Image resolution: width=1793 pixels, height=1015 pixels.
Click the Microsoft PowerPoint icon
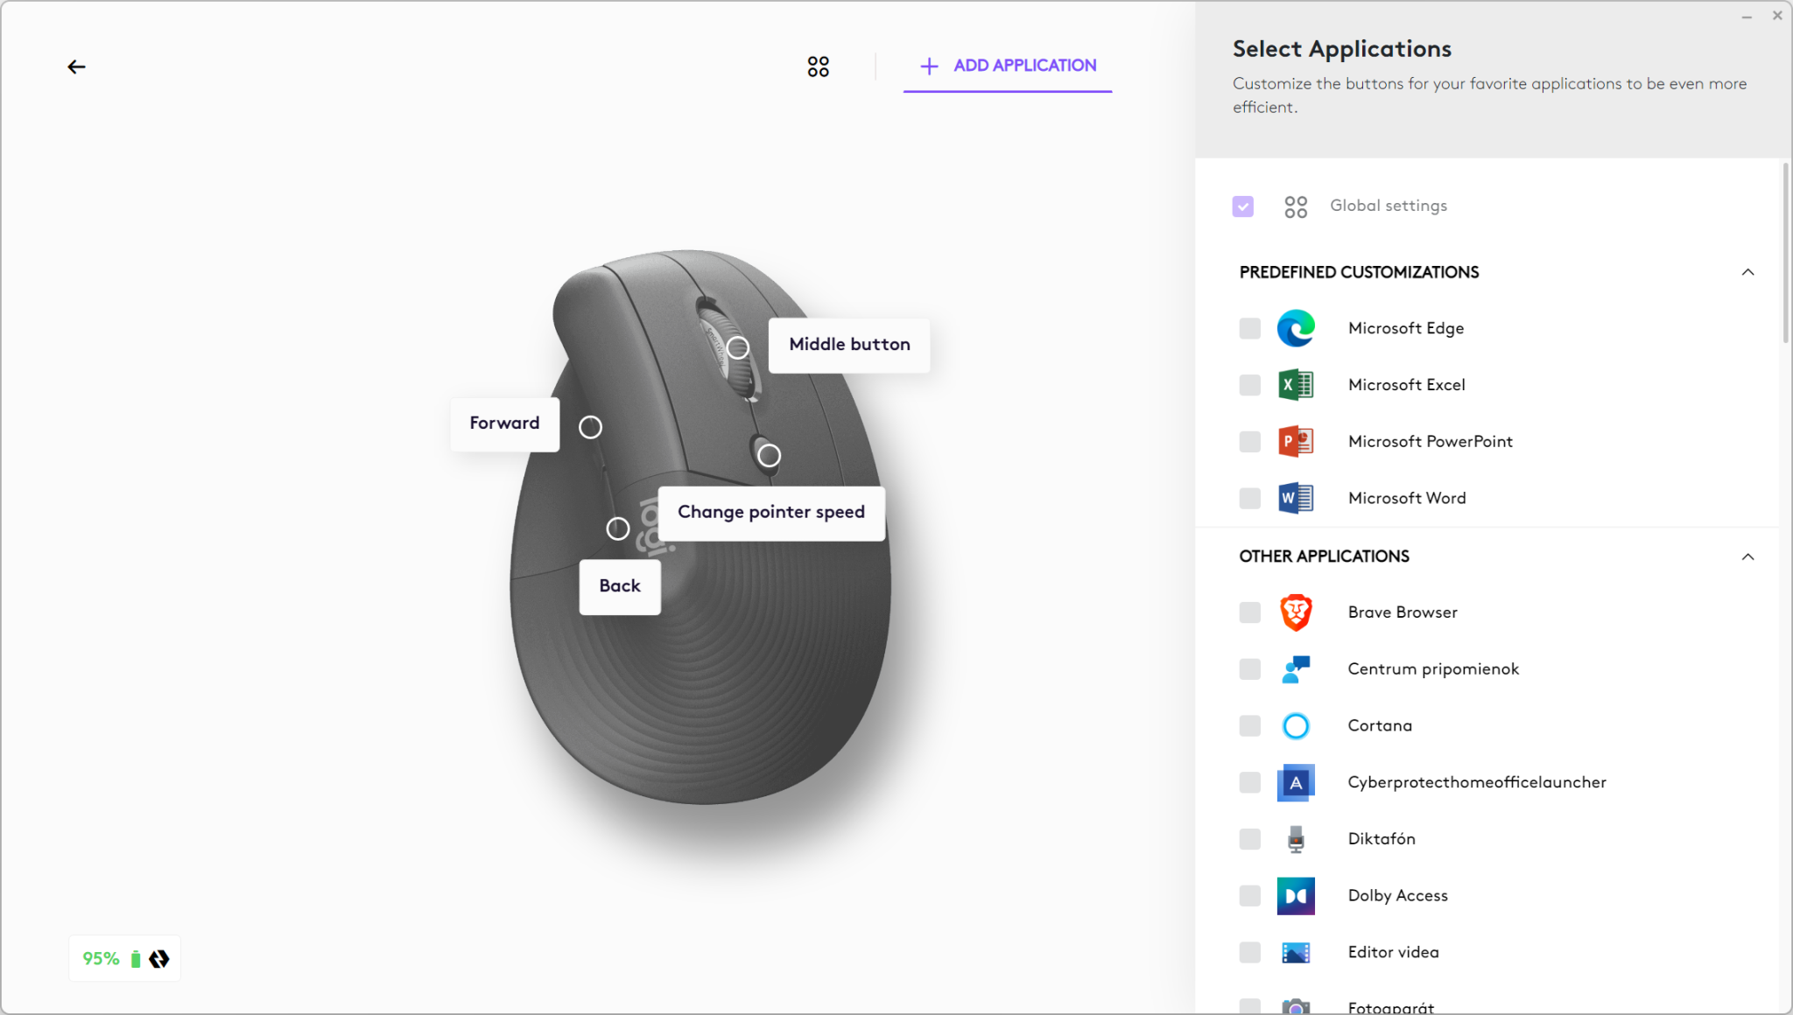tap(1295, 442)
